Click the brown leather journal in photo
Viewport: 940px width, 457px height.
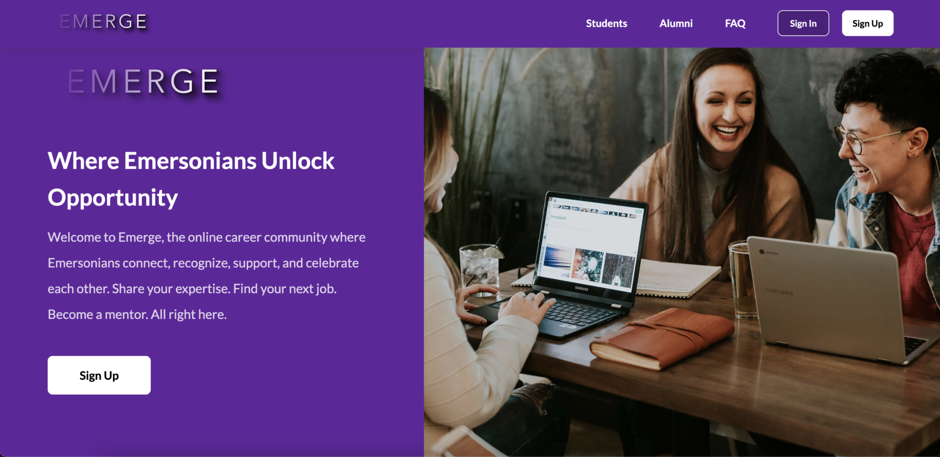click(x=662, y=338)
